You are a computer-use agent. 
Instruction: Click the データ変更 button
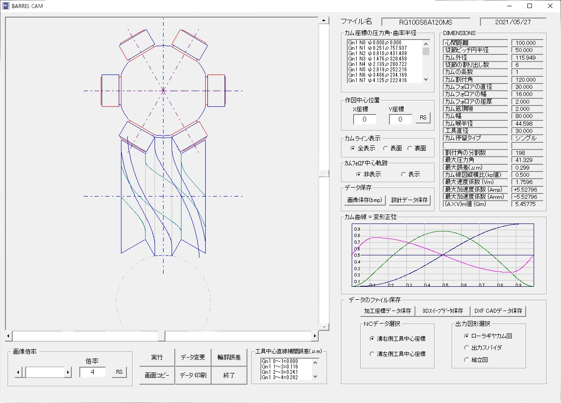(193, 357)
